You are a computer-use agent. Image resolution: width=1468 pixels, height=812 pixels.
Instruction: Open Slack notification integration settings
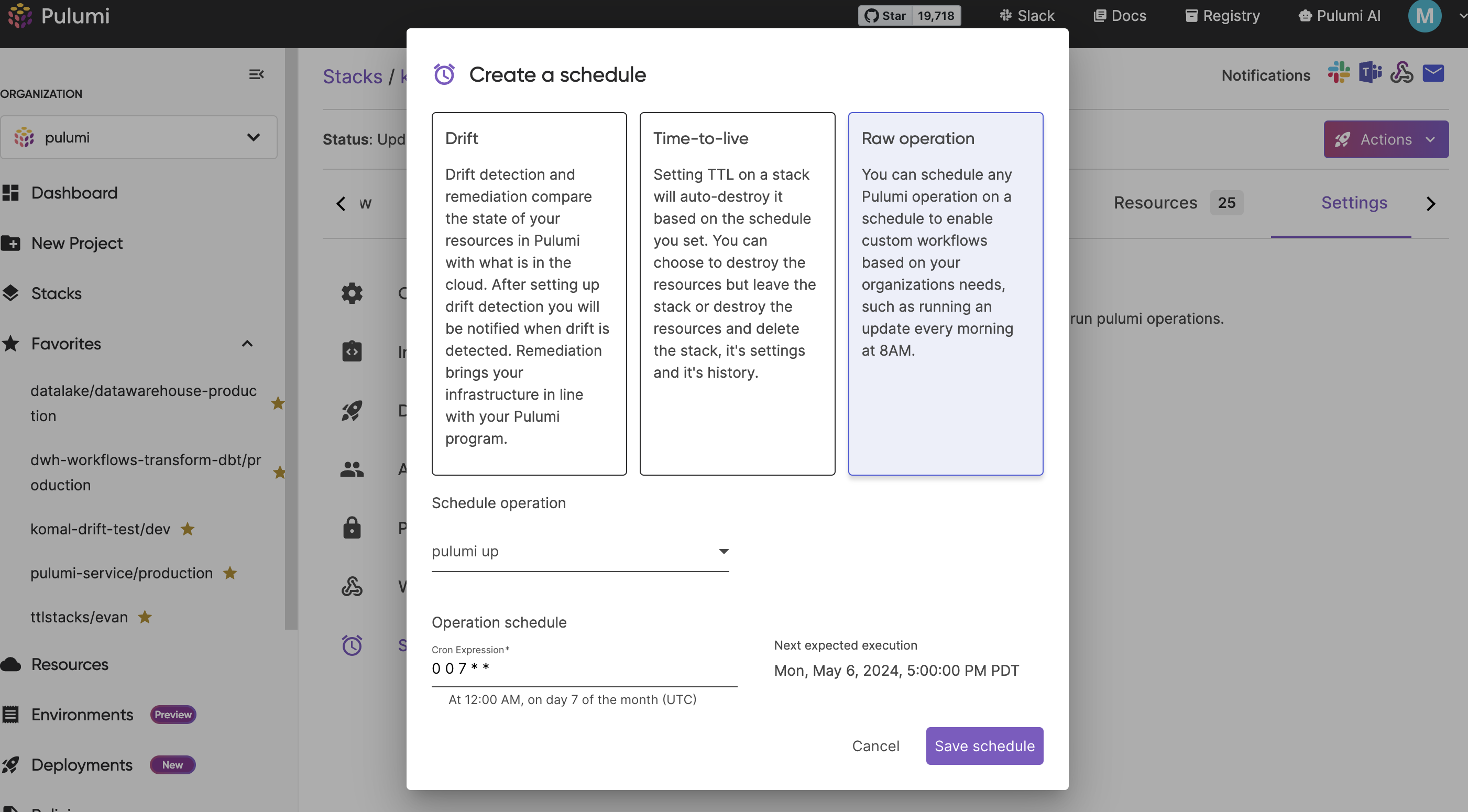click(1339, 73)
